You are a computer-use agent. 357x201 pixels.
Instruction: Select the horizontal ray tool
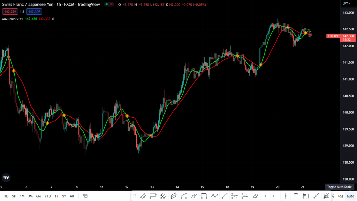[275, 196]
